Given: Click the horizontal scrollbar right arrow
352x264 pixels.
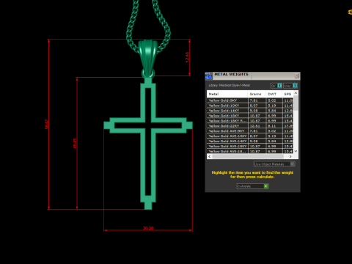Looking at the screenshot, I should click(x=290, y=156).
